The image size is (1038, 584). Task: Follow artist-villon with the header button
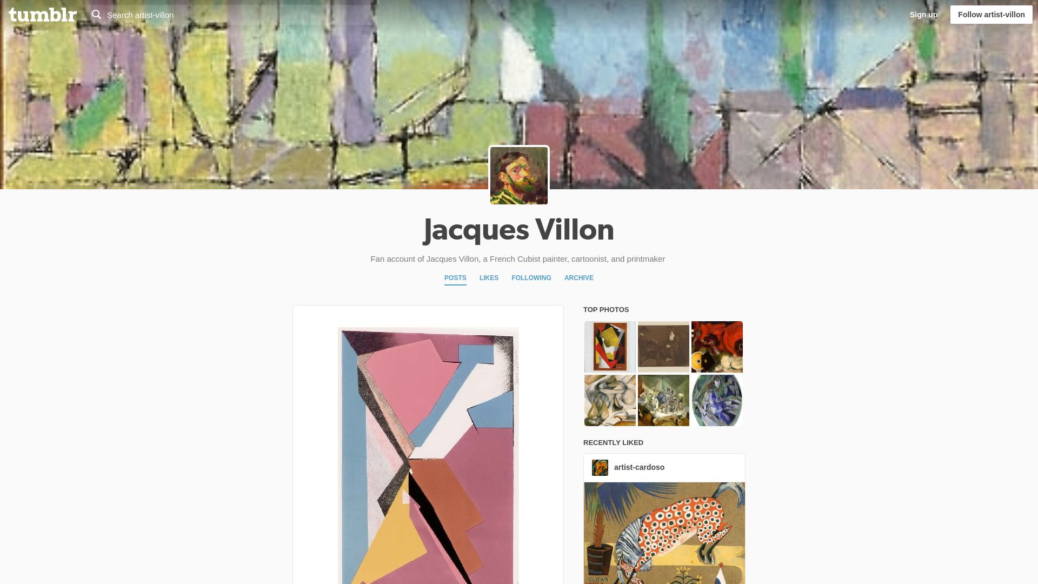(991, 15)
